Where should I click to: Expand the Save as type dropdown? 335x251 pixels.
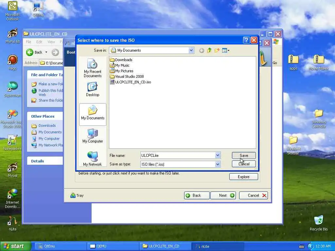[x=218, y=164]
